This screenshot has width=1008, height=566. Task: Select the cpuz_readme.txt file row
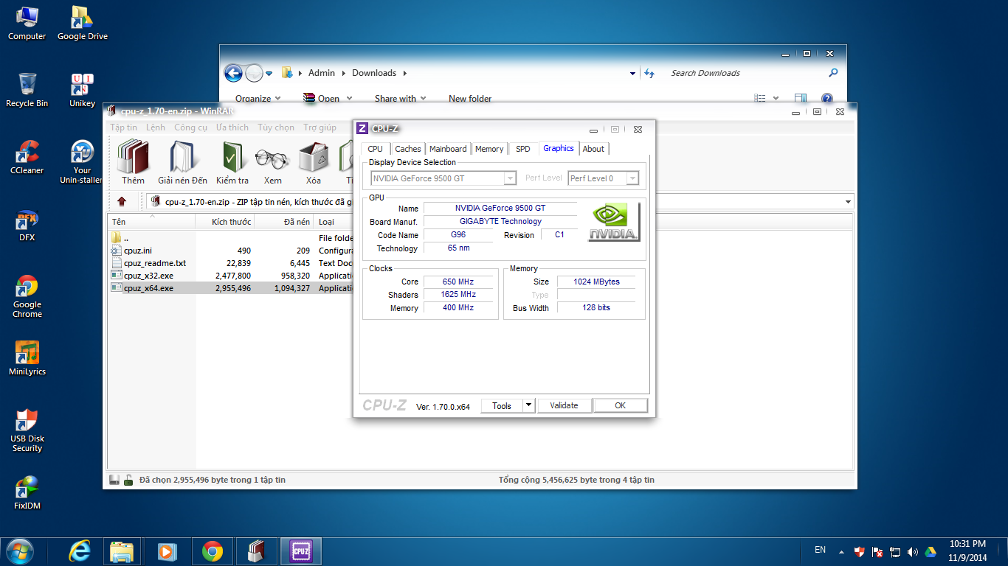[x=229, y=263]
